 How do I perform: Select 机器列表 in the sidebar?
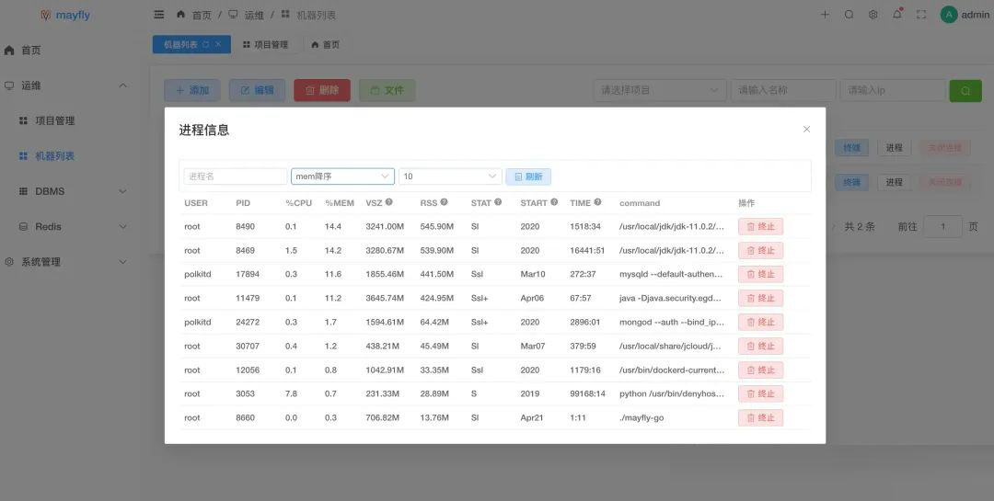tap(54, 156)
